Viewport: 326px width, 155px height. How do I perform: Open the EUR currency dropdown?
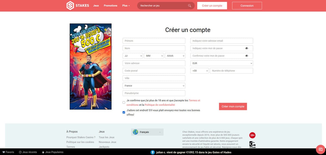pos(221,63)
